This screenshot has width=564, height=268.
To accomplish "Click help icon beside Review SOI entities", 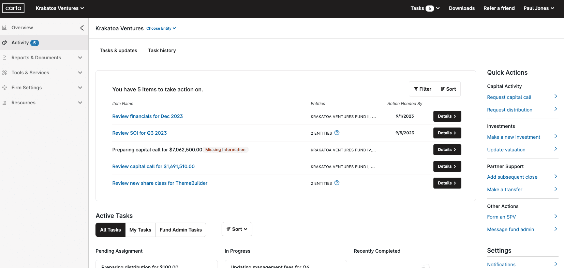I will pos(337,133).
